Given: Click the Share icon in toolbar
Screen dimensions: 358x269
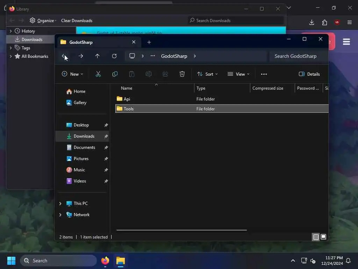Looking at the screenshot, I should click(x=165, y=74).
